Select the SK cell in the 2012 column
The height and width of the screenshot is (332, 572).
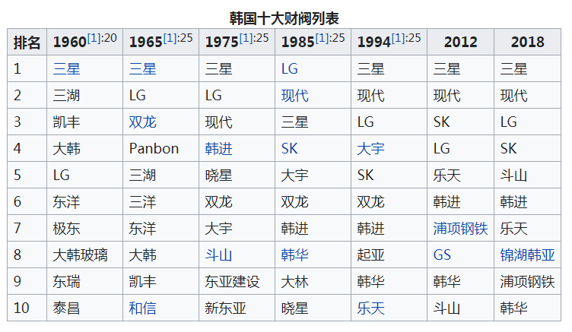tap(460, 122)
